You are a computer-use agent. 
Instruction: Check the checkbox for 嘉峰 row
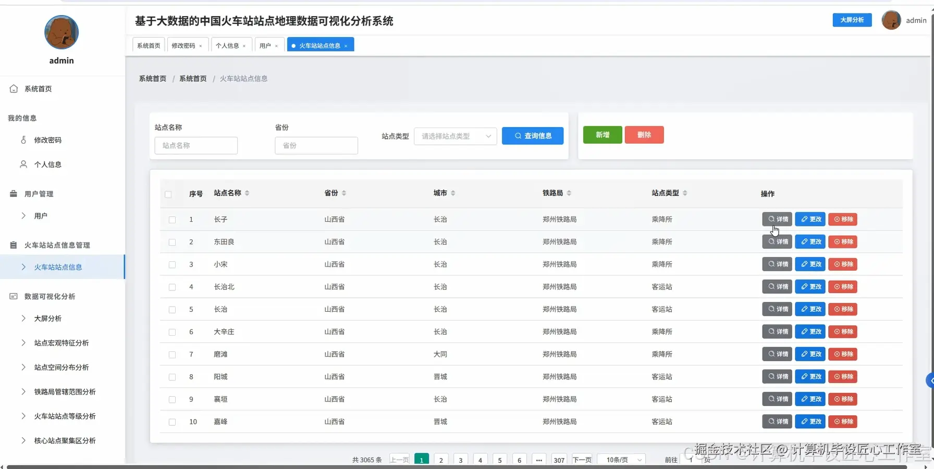[x=172, y=422]
